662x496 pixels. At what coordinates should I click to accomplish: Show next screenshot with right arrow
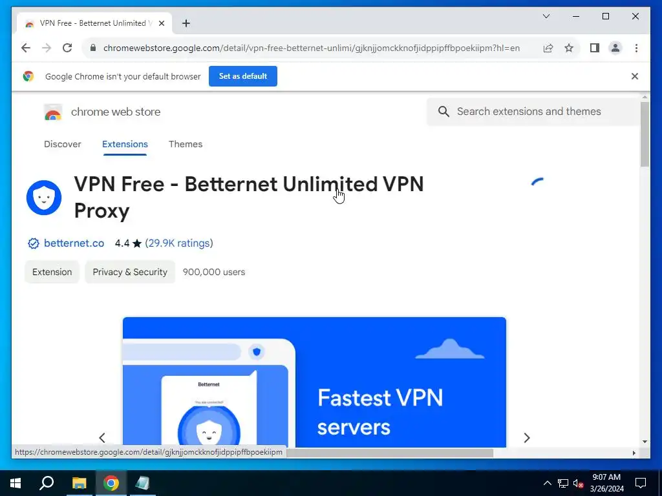coord(526,438)
